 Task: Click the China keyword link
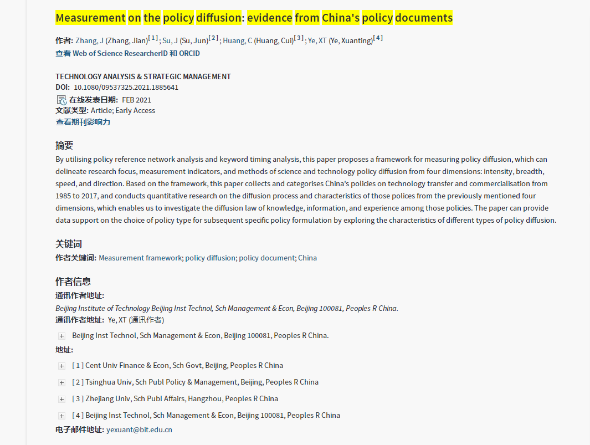[x=307, y=258]
